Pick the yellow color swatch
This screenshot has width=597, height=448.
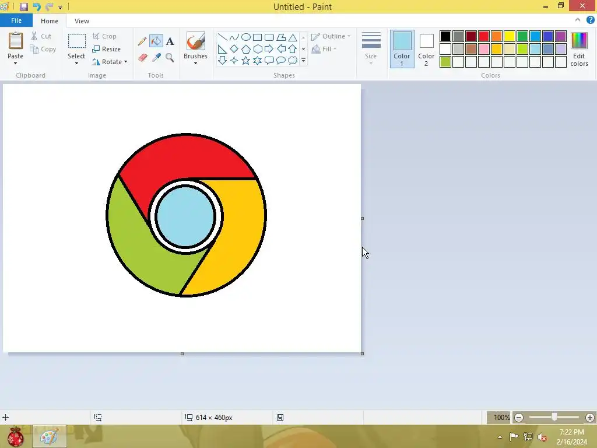510,36
